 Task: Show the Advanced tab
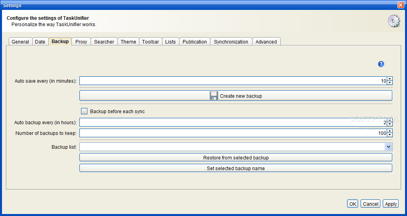pyautogui.click(x=266, y=42)
